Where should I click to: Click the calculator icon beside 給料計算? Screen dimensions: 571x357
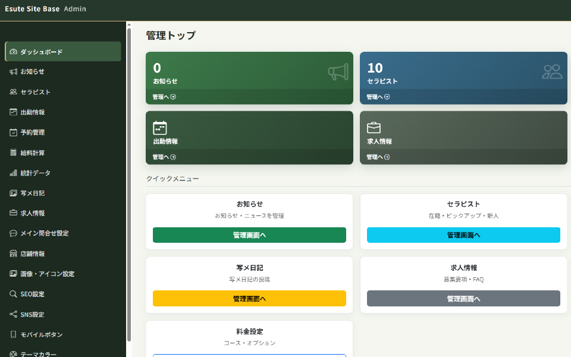14,153
